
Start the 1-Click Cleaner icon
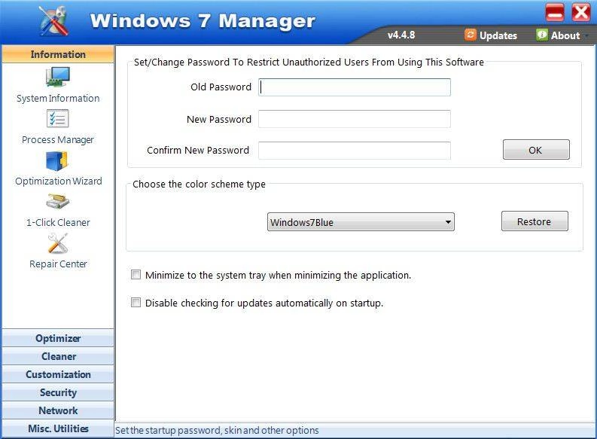pyautogui.click(x=58, y=202)
